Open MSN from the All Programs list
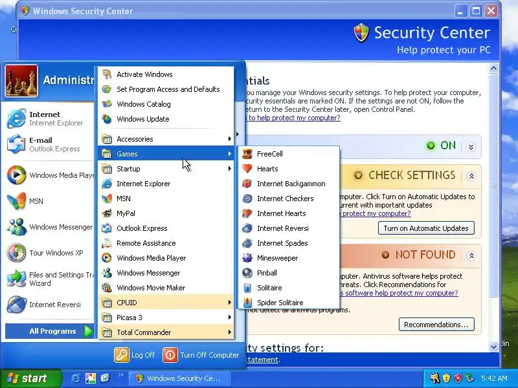This screenshot has width=518, height=388. click(166, 199)
